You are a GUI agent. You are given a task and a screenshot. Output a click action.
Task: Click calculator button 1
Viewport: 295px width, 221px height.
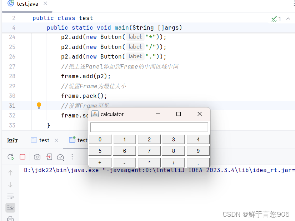point(125,139)
